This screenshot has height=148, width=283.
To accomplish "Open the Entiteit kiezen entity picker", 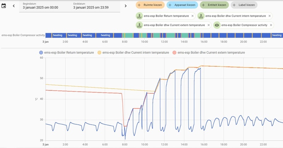I will [214, 5].
